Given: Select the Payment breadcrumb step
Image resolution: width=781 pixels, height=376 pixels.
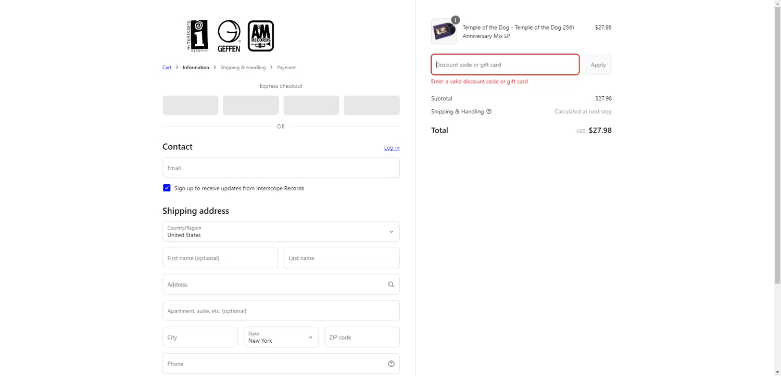Looking at the screenshot, I should (x=286, y=68).
